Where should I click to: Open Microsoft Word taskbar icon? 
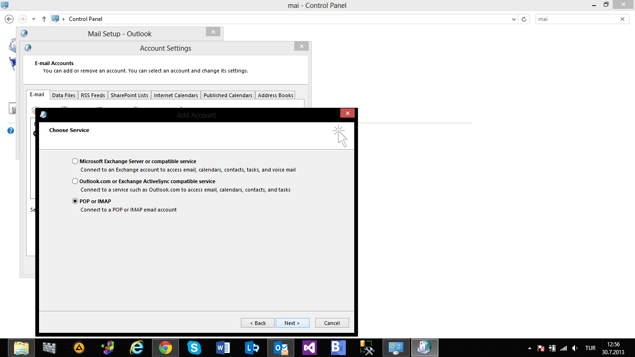[223, 348]
